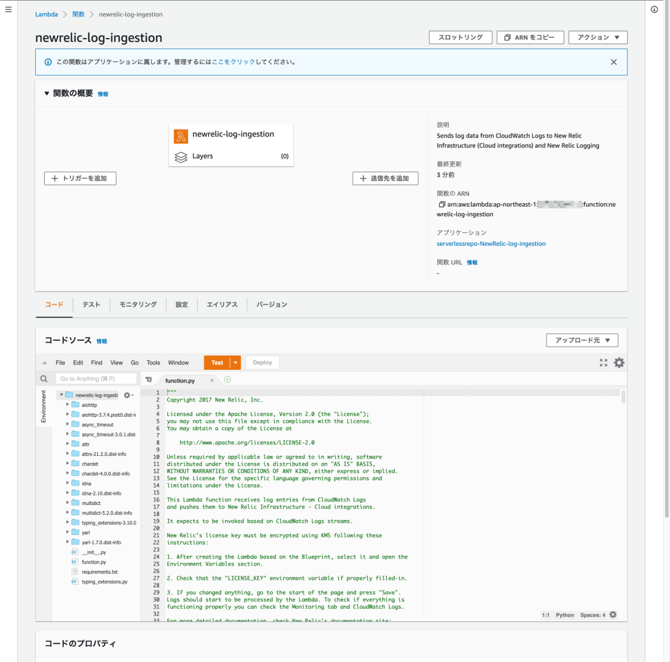Screen dimensions: 670x662
Task: Switch to the テスト tab
Action: (x=92, y=304)
